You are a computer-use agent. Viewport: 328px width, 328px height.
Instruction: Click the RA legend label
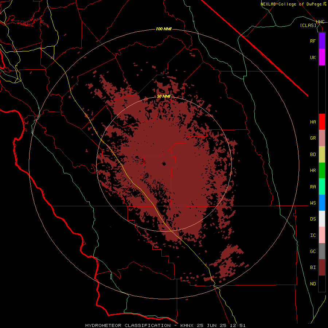(x=313, y=187)
